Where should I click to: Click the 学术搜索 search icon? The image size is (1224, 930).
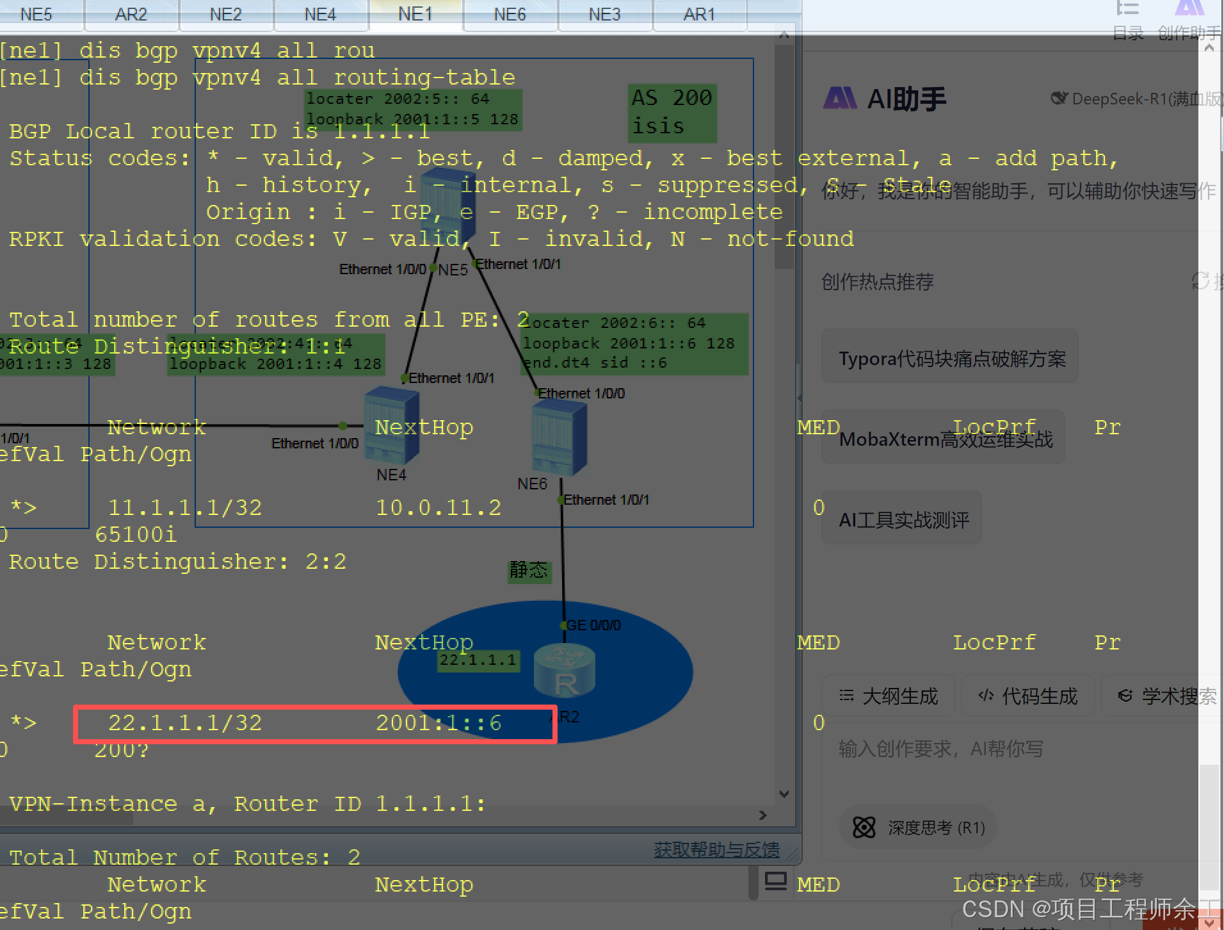tap(1125, 696)
